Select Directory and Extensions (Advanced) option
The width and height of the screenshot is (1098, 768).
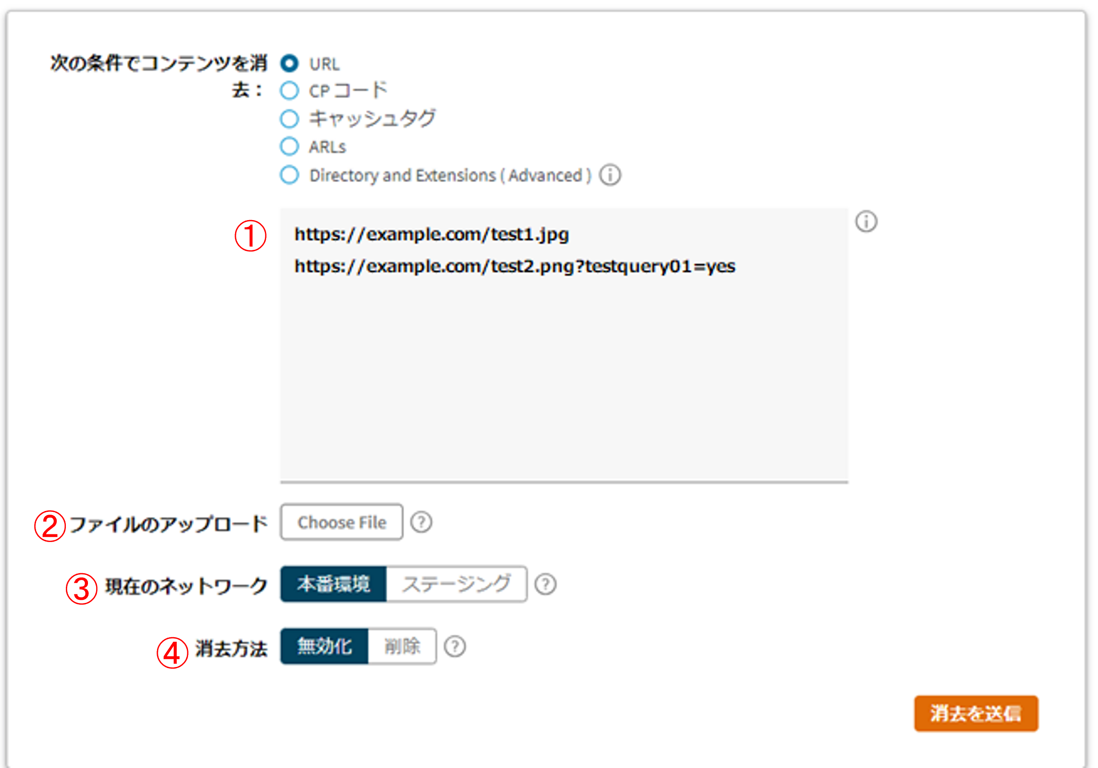(289, 175)
